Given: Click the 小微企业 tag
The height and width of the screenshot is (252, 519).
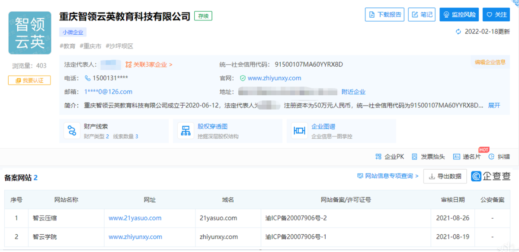Looking at the screenshot, I should 73,32.
